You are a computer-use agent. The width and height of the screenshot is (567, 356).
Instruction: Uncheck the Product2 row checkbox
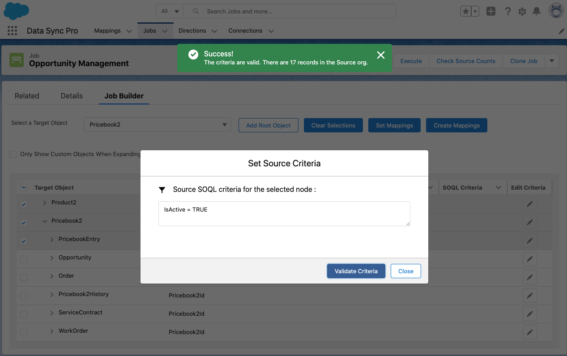click(24, 204)
